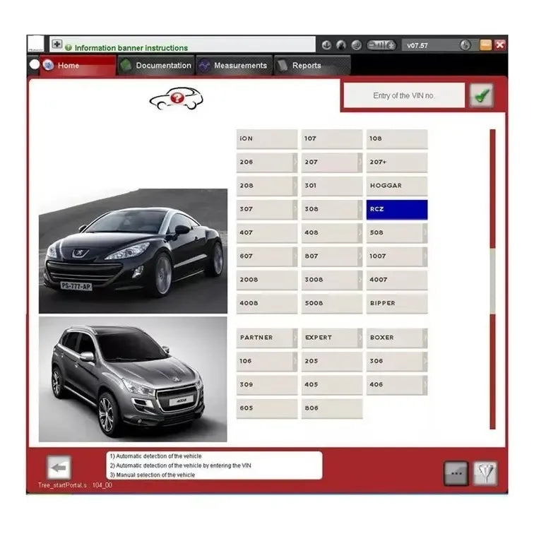Open the Documentation tab
The height and width of the screenshot is (534, 534).
point(156,66)
